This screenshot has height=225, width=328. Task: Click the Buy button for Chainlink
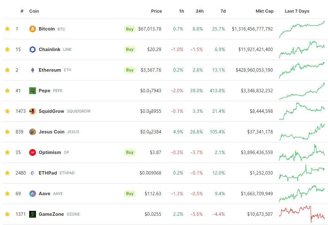pos(130,49)
